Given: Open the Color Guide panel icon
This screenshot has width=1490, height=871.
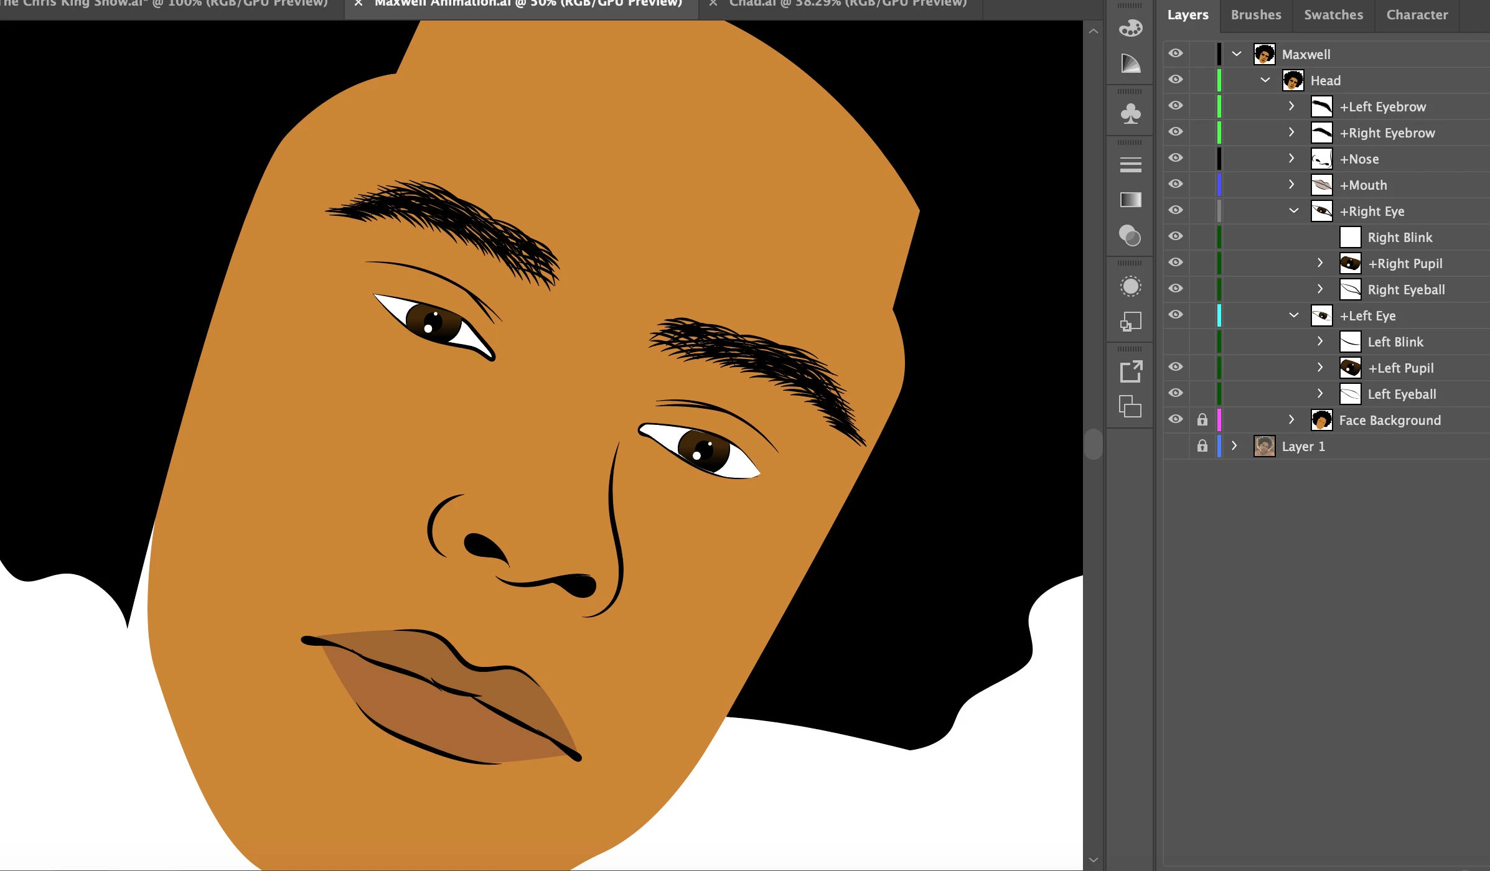Looking at the screenshot, I should [1130, 63].
